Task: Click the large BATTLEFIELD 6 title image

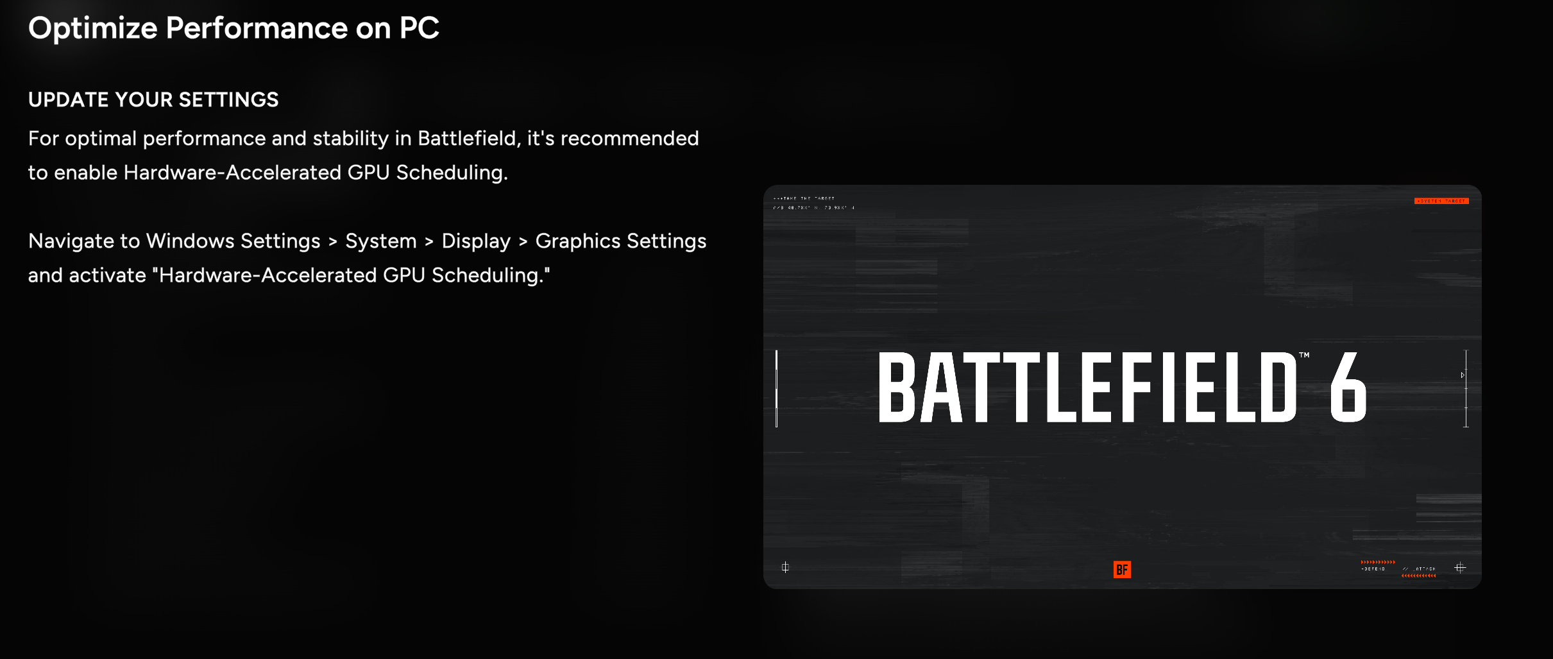Action: pyautogui.click(x=1122, y=387)
